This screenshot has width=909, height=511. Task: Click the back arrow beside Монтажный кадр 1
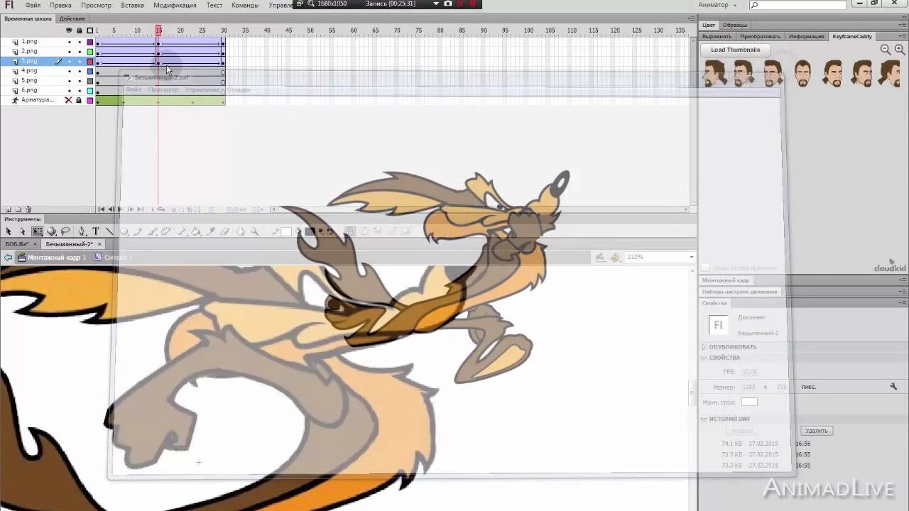(8, 258)
